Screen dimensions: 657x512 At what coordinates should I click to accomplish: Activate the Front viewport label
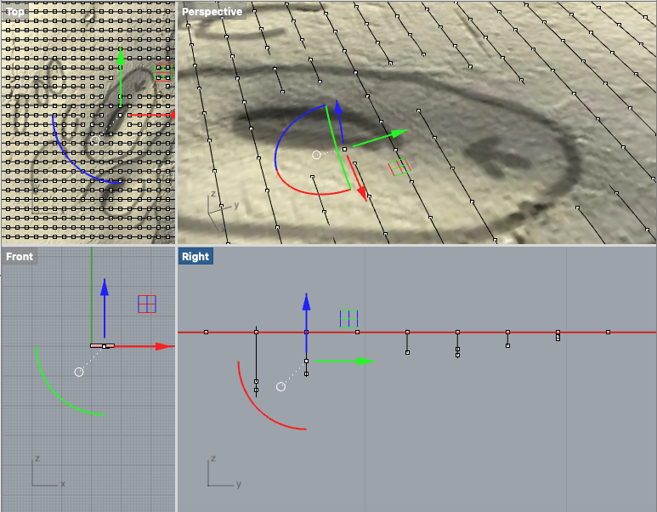coord(20,256)
